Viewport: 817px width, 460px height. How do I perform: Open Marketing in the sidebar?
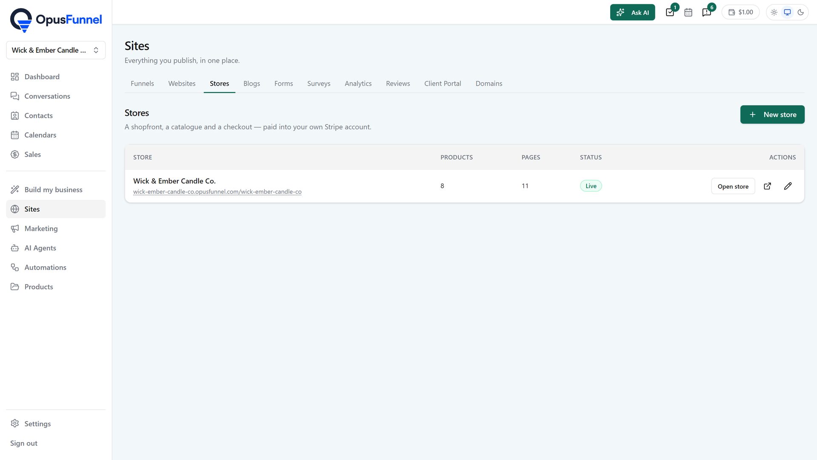point(56,229)
